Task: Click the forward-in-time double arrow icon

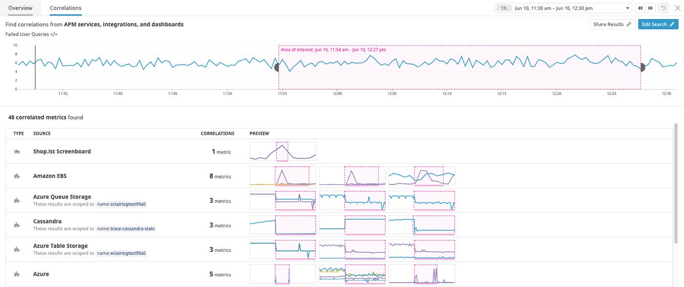Action: point(650,7)
